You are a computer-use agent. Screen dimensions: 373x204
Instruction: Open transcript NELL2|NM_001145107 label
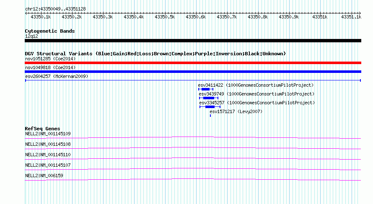pyautogui.click(x=48, y=165)
